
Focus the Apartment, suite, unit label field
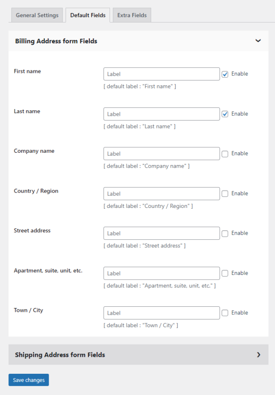point(162,273)
